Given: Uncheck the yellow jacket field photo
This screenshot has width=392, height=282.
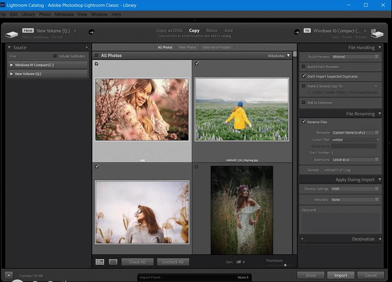Looking at the screenshot, I should tap(197, 63).
